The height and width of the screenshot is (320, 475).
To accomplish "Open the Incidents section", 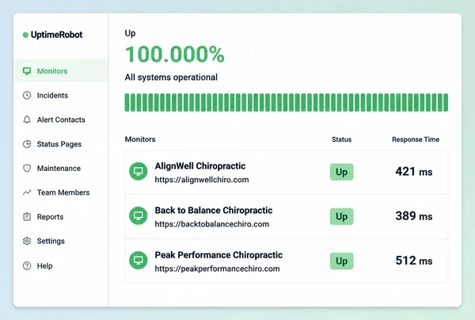I will pos(52,96).
